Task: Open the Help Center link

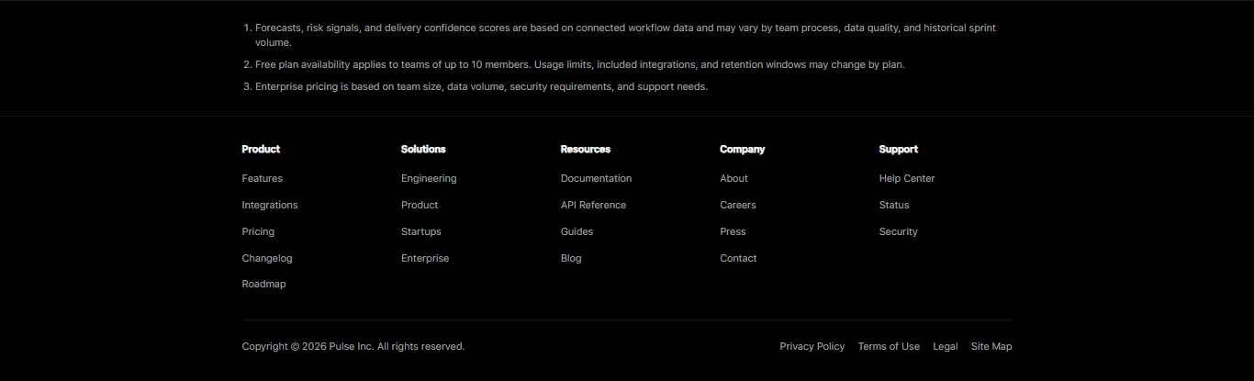Action: point(907,178)
